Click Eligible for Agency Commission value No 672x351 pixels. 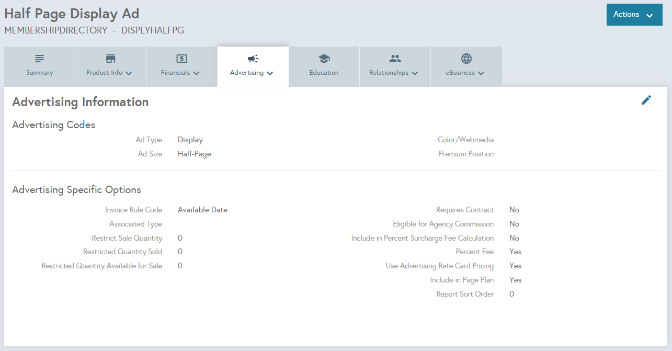click(x=514, y=224)
